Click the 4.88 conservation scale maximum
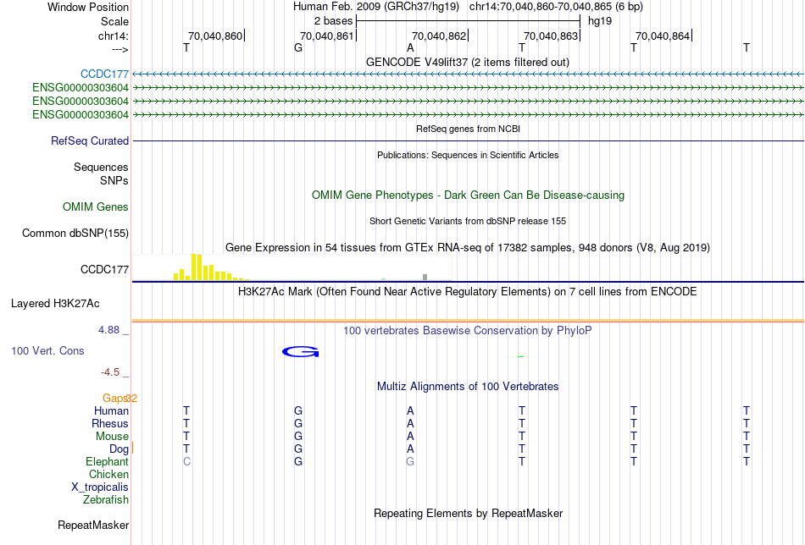Image resolution: width=805 pixels, height=545 pixels. [x=108, y=330]
